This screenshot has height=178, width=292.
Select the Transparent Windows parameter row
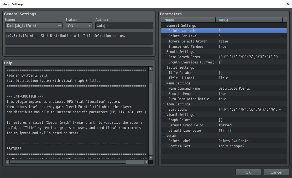(x=186, y=46)
